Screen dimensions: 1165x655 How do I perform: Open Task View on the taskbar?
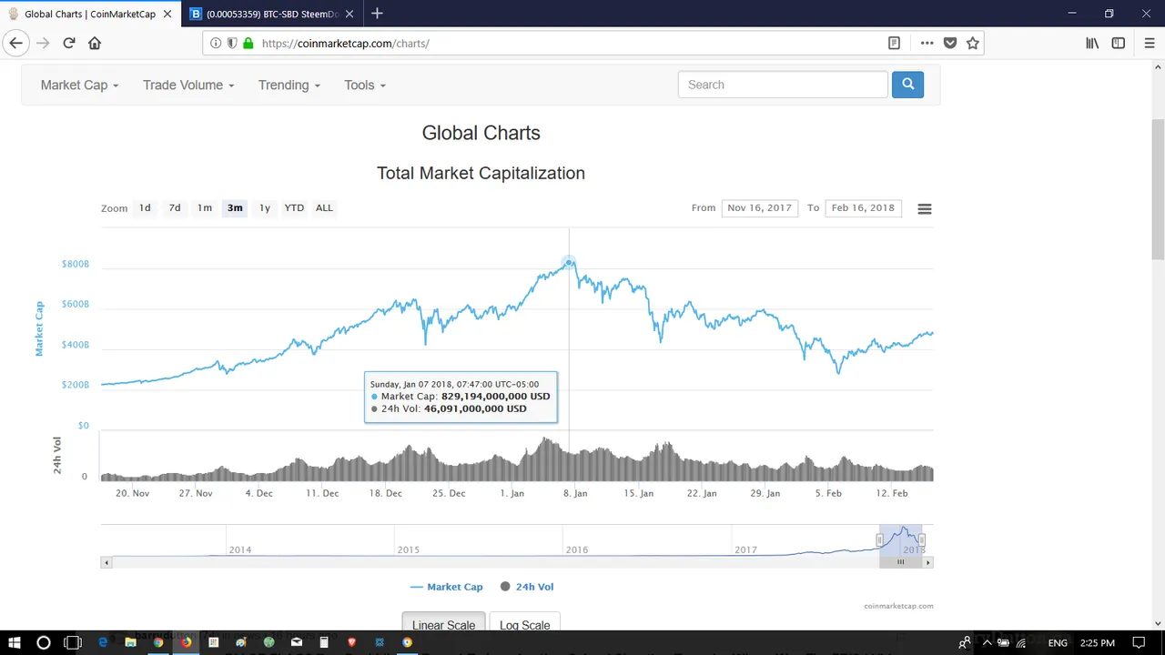[73, 642]
